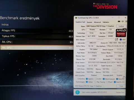
Task: Click the AMD CrossFire field Disabled
Action: coord(94,75)
